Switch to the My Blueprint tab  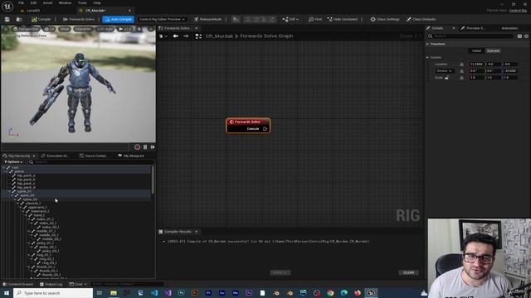131,156
